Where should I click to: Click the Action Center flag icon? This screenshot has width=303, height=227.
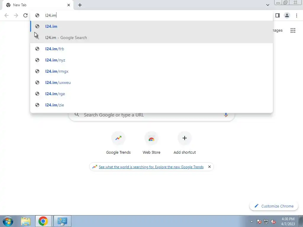(259, 221)
